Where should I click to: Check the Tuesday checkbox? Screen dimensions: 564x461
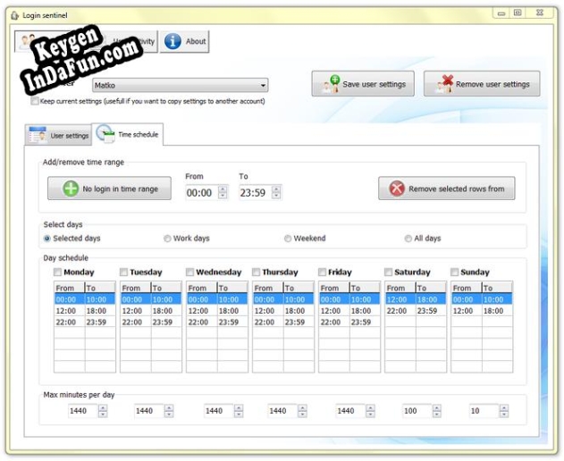(x=123, y=272)
